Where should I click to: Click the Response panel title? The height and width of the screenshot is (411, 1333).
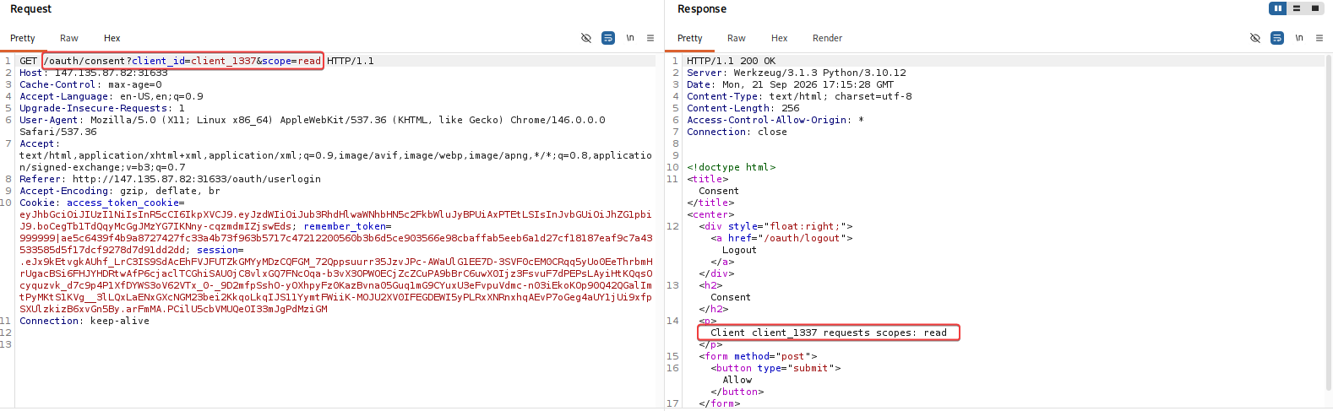(702, 8)
